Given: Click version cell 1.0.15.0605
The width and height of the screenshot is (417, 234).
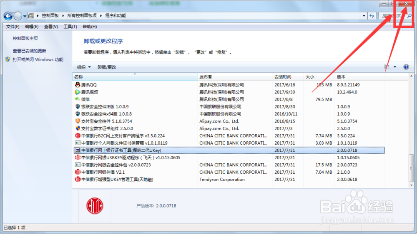Looking at the screenshot, I should pyautogui.click(x=348, y=158).
